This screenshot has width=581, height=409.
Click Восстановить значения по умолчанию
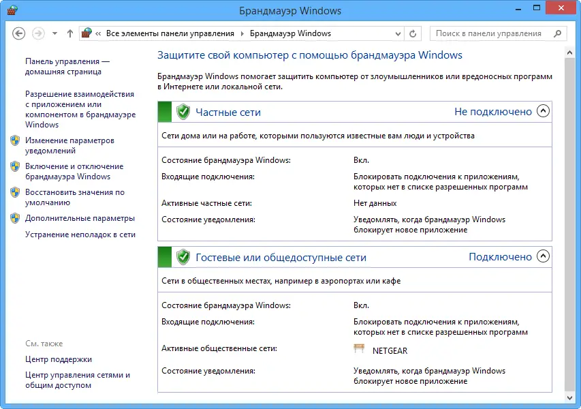pyautogui.click(x=74, y=197)
